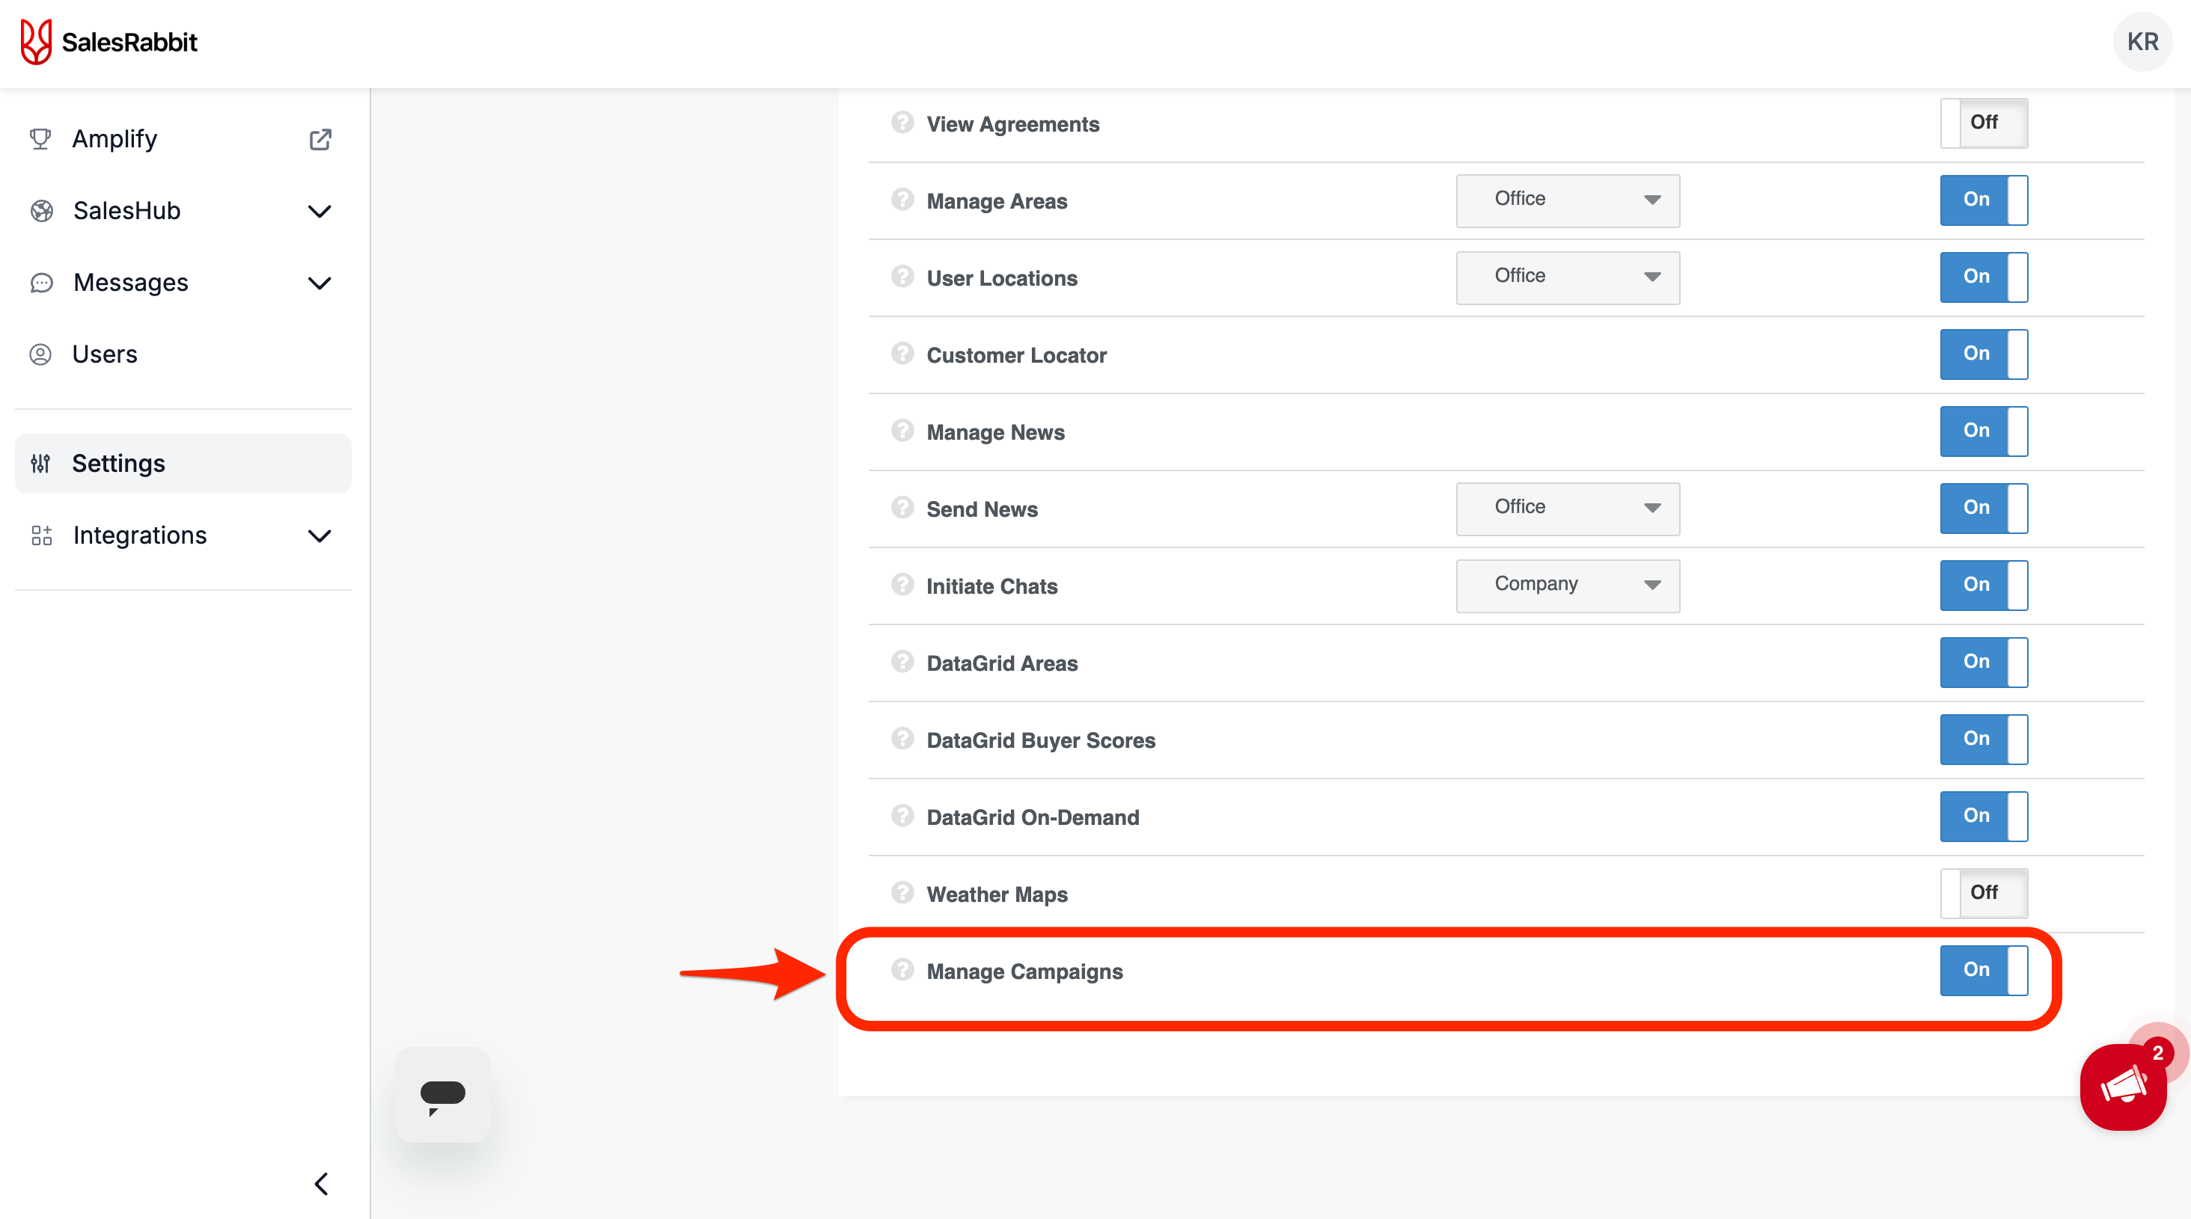Click the SalesRabbit logo icon

tap(36, 42)
